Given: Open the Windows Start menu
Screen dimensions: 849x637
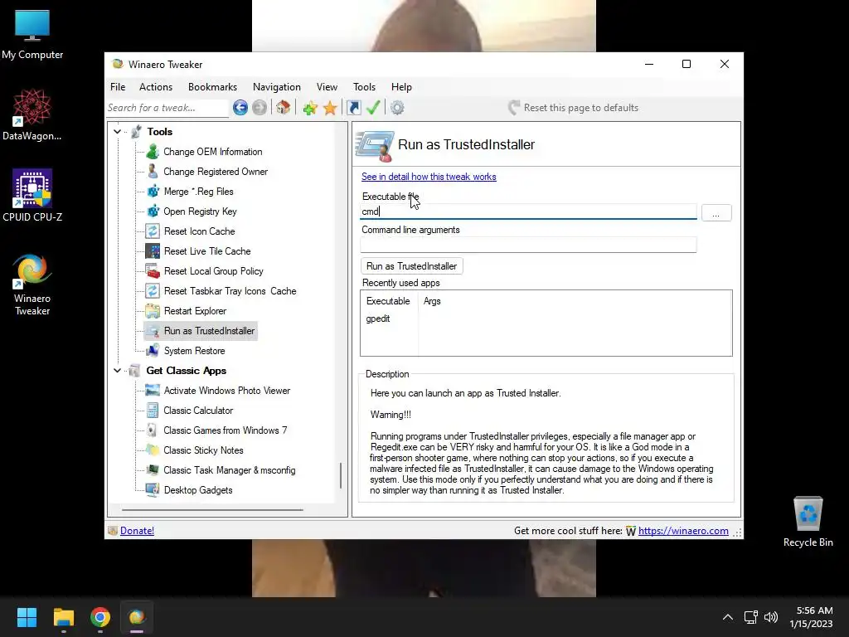Looking at the screenshot, I should (x=27, y=617).
